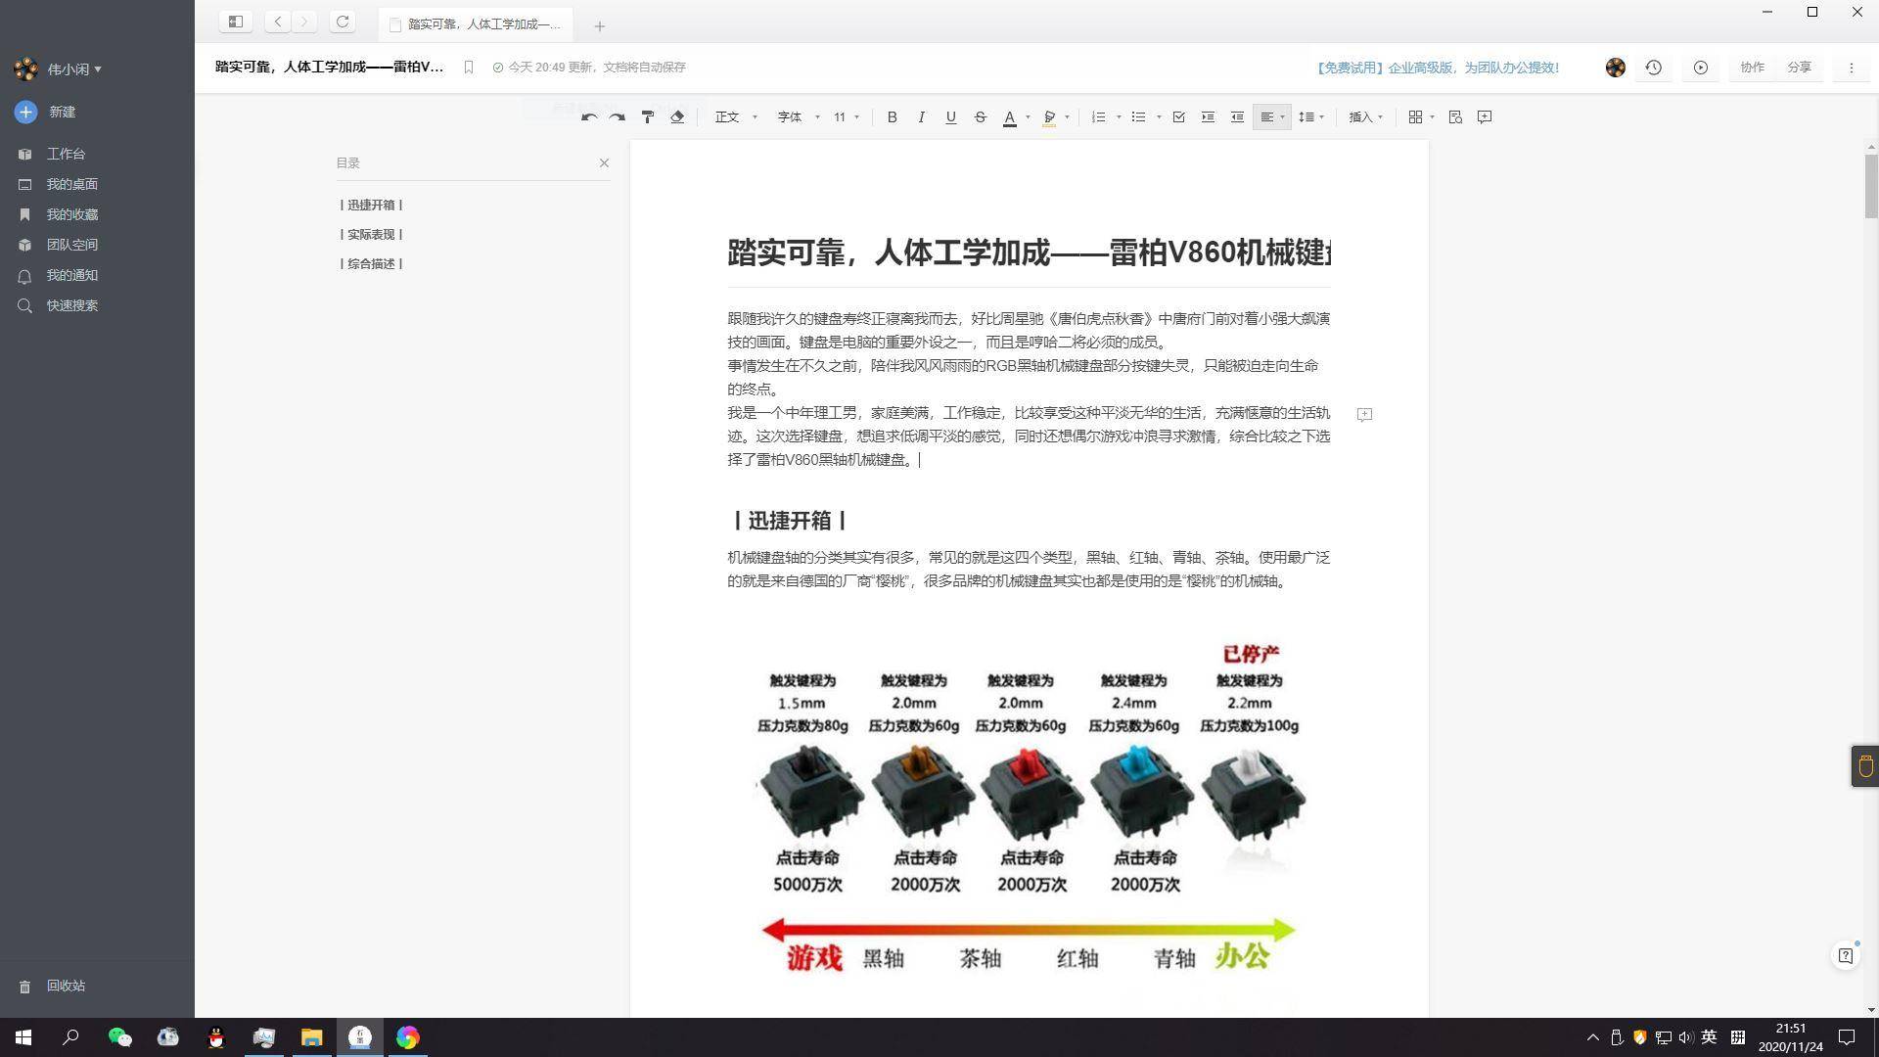Screen dimensions: 1879x1057
Task: Open the grid template menu icon
Action: click(1421, 117)
